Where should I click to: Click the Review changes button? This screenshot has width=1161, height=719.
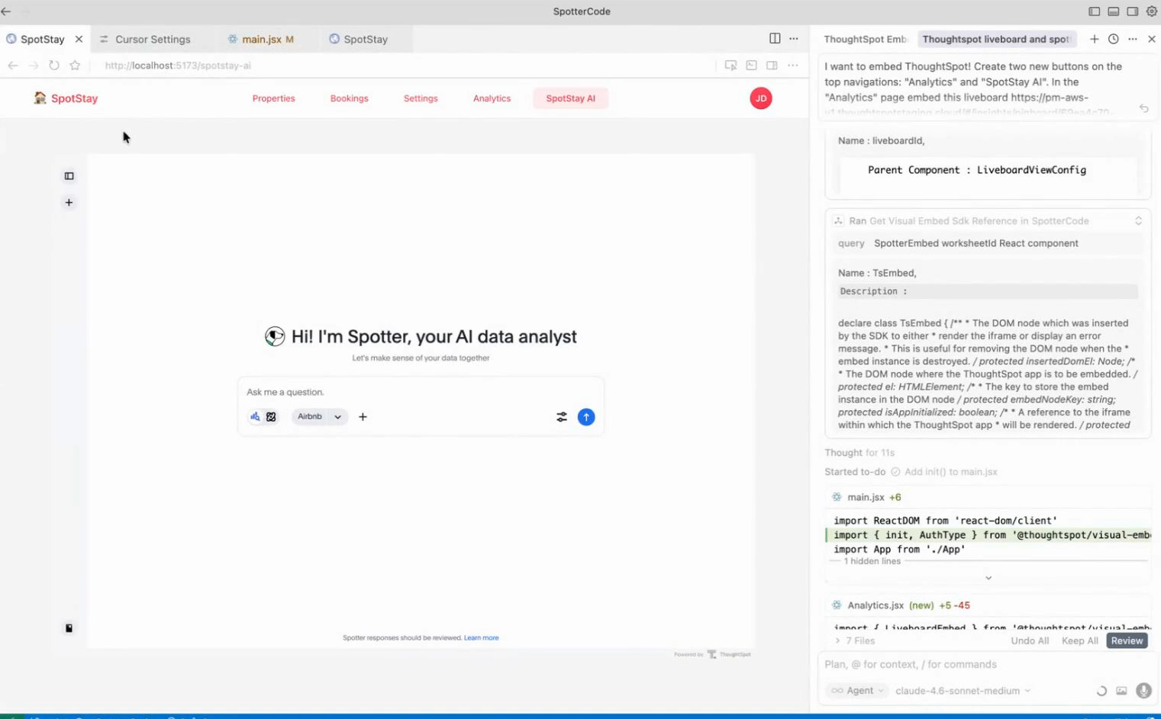1127,641
